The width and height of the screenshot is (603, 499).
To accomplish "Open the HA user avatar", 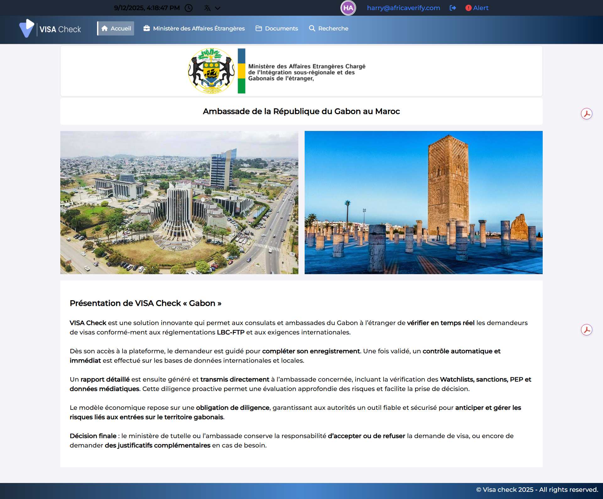I will coord(348,8).
